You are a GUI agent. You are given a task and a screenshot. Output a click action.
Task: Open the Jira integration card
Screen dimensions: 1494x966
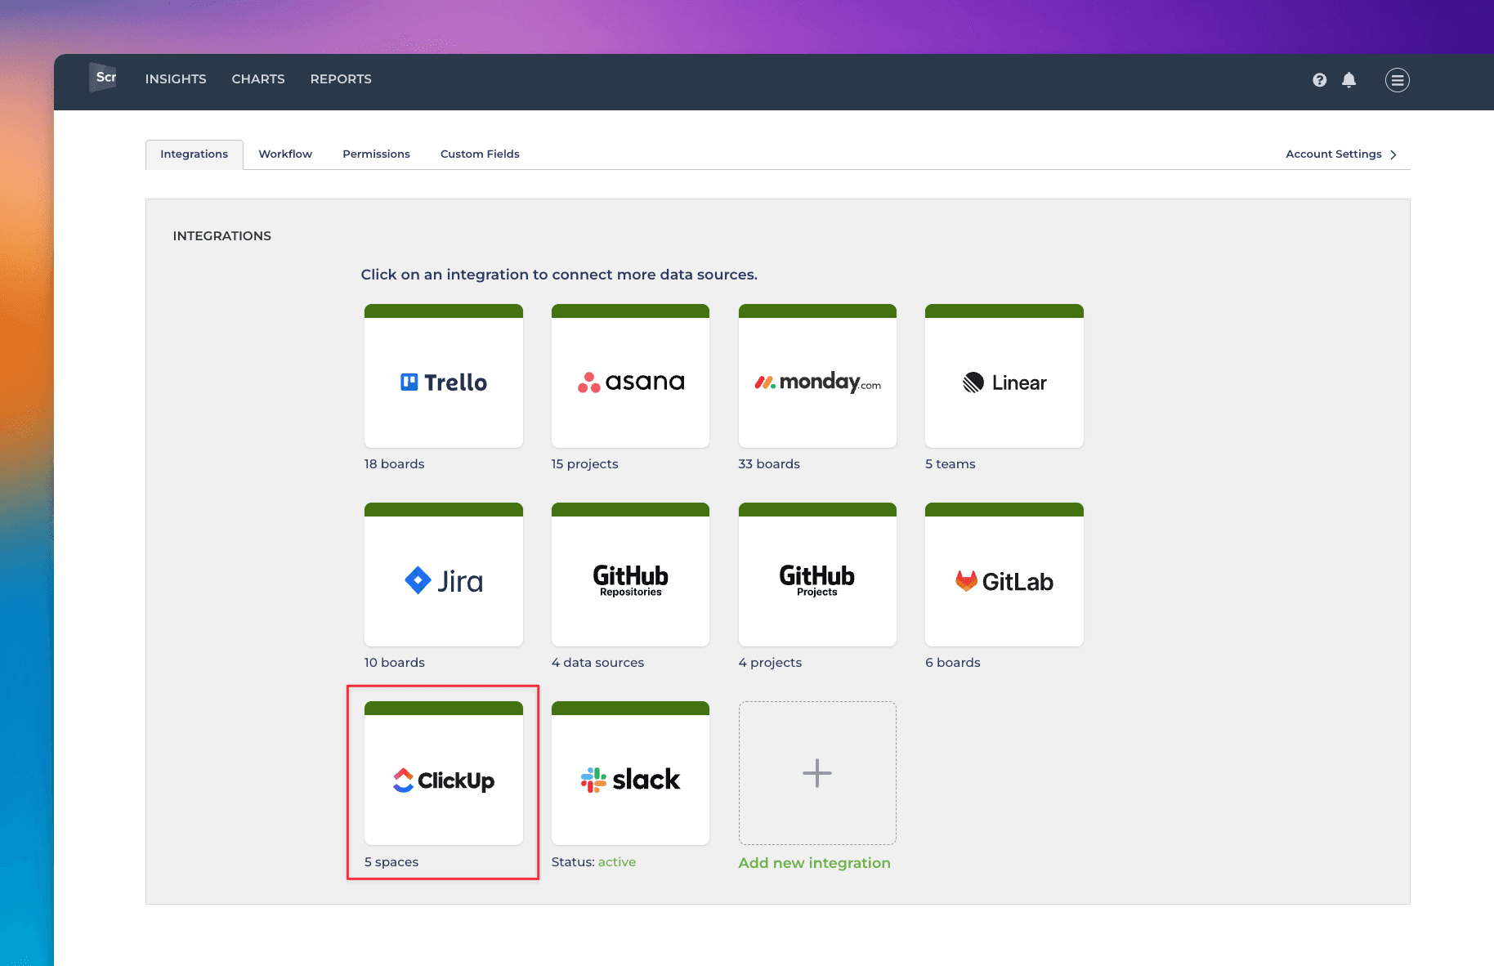[x=444, y=575]
